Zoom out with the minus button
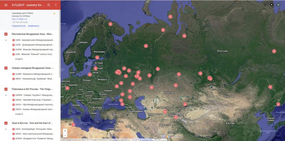 click(65, 135)
